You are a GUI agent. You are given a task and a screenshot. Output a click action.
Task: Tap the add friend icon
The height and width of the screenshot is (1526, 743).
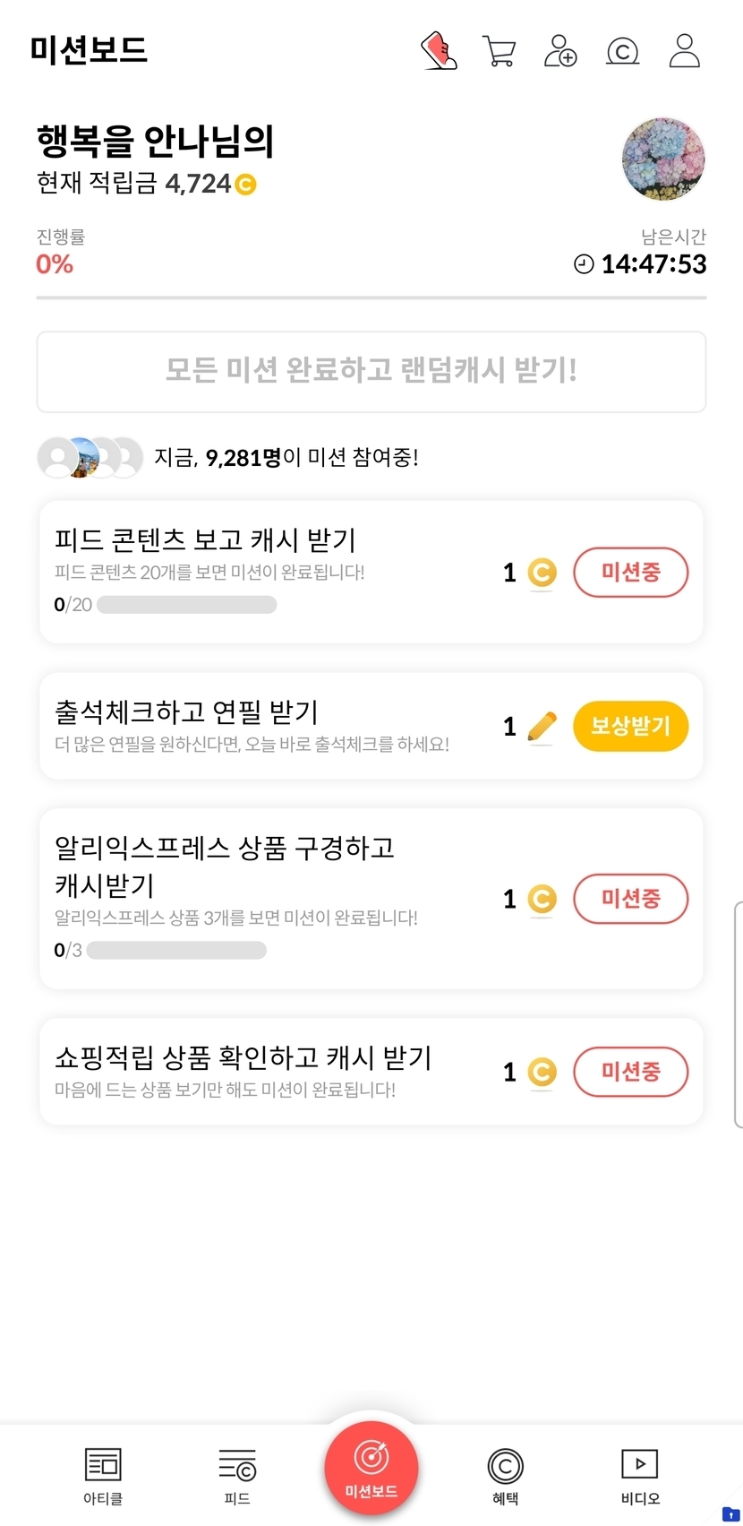pos(560,51)
